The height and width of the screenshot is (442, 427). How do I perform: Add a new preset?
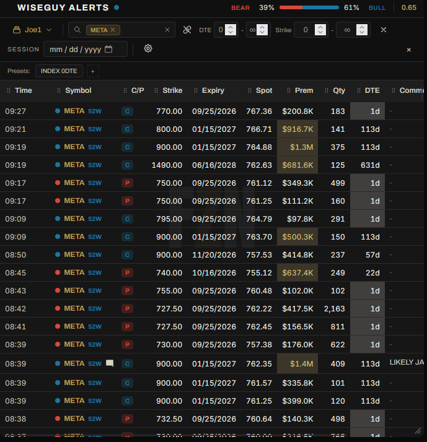(92, 71)
